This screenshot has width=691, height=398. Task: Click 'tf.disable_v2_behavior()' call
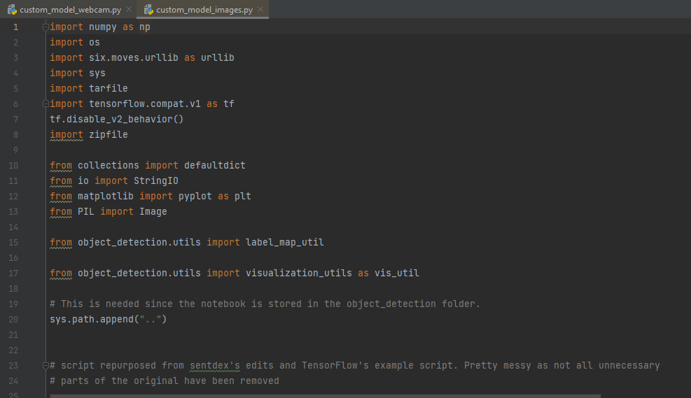116,120
